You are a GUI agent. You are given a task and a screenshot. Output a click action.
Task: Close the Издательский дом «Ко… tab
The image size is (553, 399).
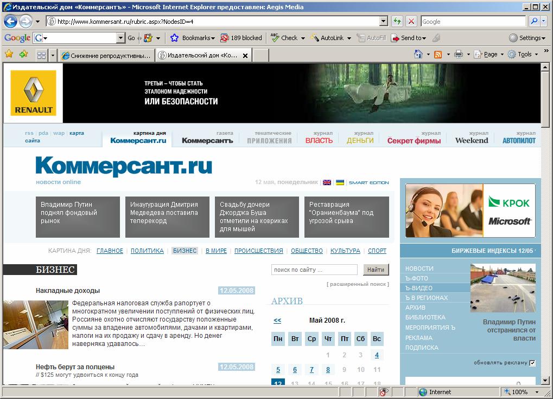point(245,56)
